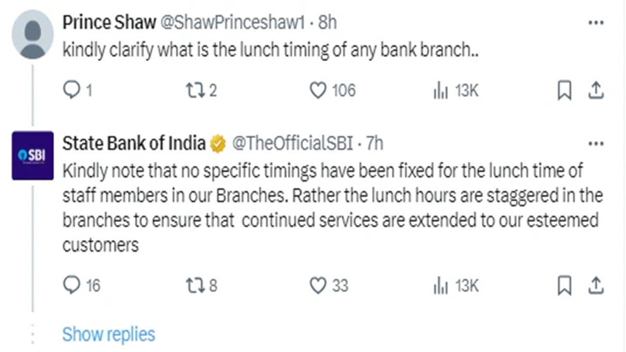Viewport: 626px width, 352px height.
Task: Open more options for Prince Shaw's tweet
Action: (x=596, y=23)
